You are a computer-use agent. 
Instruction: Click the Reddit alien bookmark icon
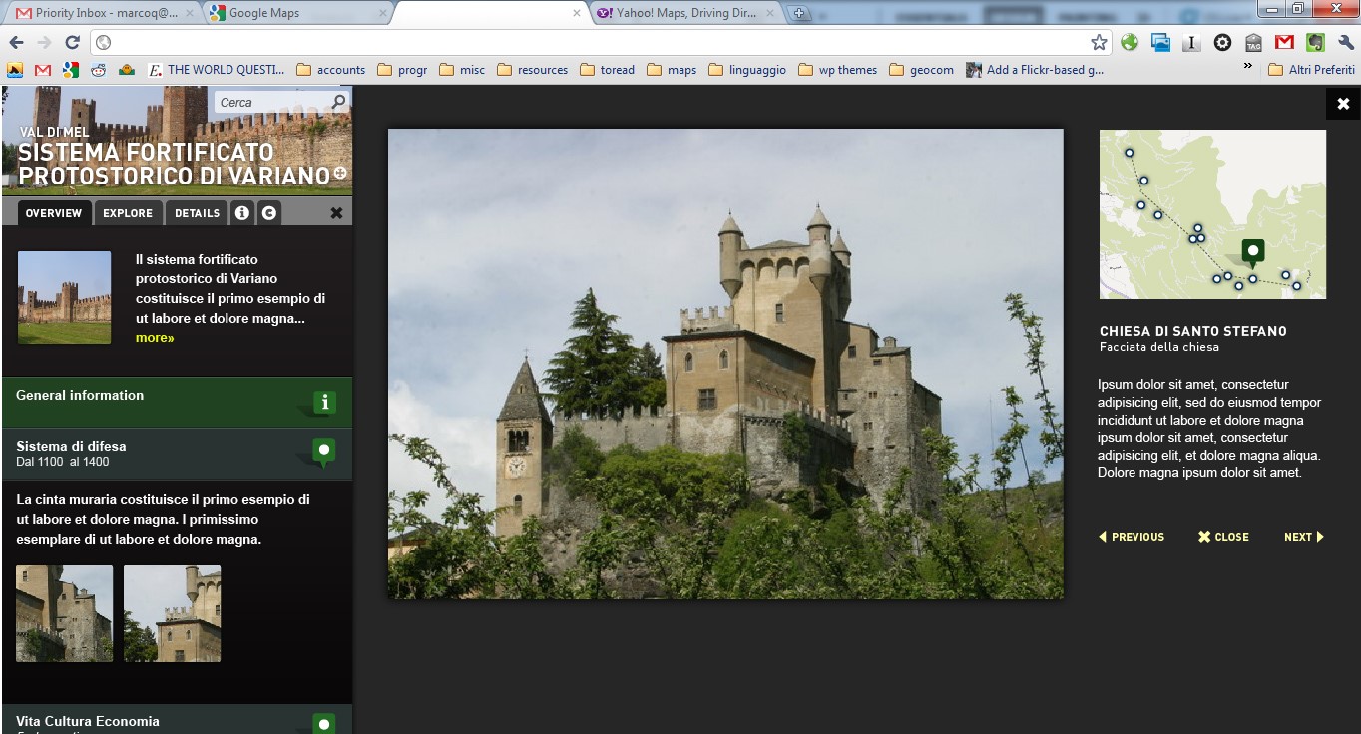tap(98, 70)
